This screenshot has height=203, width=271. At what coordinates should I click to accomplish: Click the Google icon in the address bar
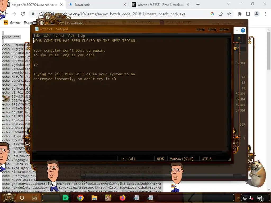212,14
